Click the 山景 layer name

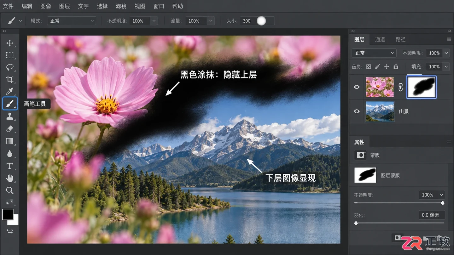(404, 111)
